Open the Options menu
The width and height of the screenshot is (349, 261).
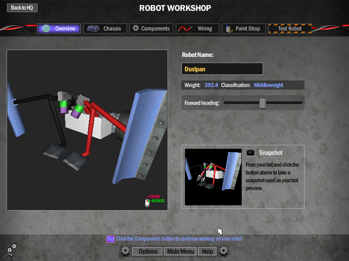point(148,251)
